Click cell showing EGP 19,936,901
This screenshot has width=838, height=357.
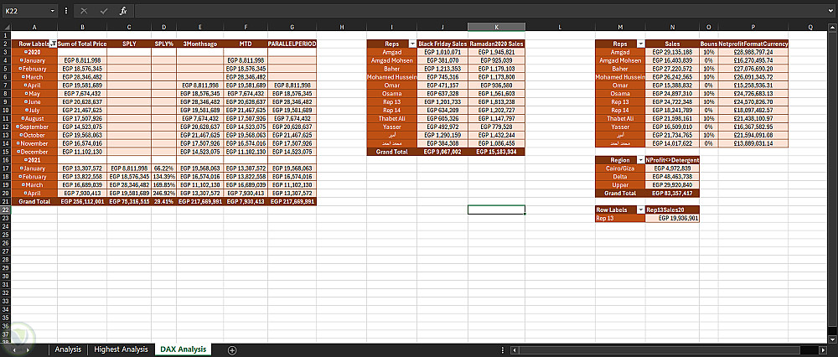click(672, 218)
